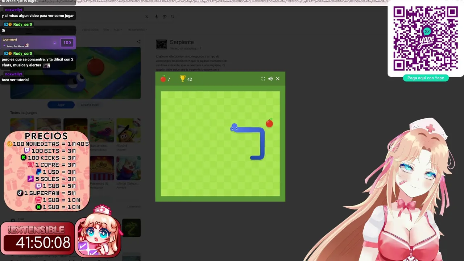
Task: Click the chat message 'toca ver tutorial'
Action: click(x=15, y=80)
